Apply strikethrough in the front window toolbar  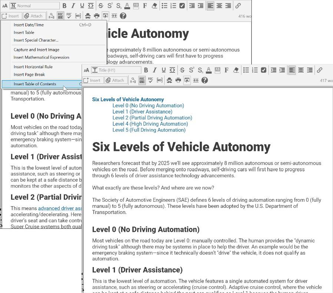tap(182, 70)
